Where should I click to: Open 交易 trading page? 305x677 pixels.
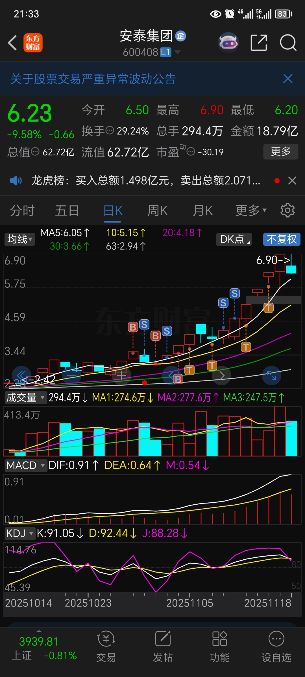[x=106, y=647]
